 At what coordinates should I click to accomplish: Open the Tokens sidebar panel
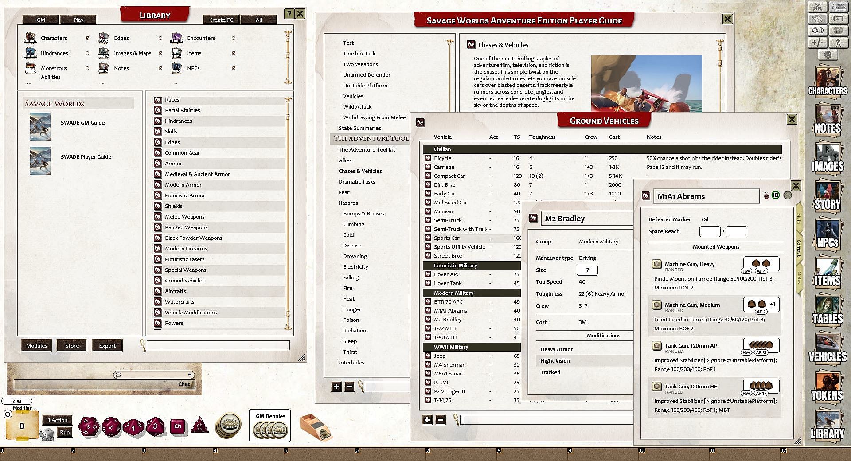pos(827,387)
